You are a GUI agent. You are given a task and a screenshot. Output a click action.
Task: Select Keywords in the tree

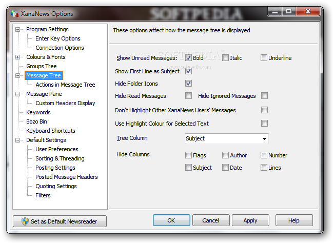click(x=38, y=112)
